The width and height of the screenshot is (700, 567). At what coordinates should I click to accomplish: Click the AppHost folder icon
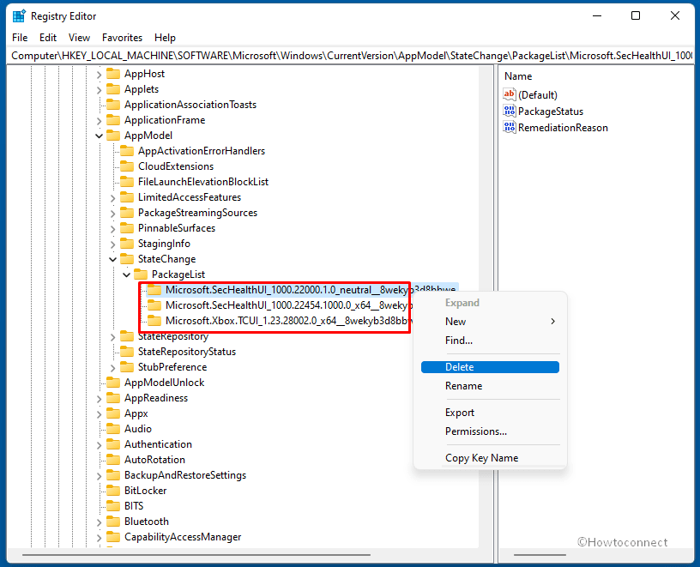click(113, 74)
